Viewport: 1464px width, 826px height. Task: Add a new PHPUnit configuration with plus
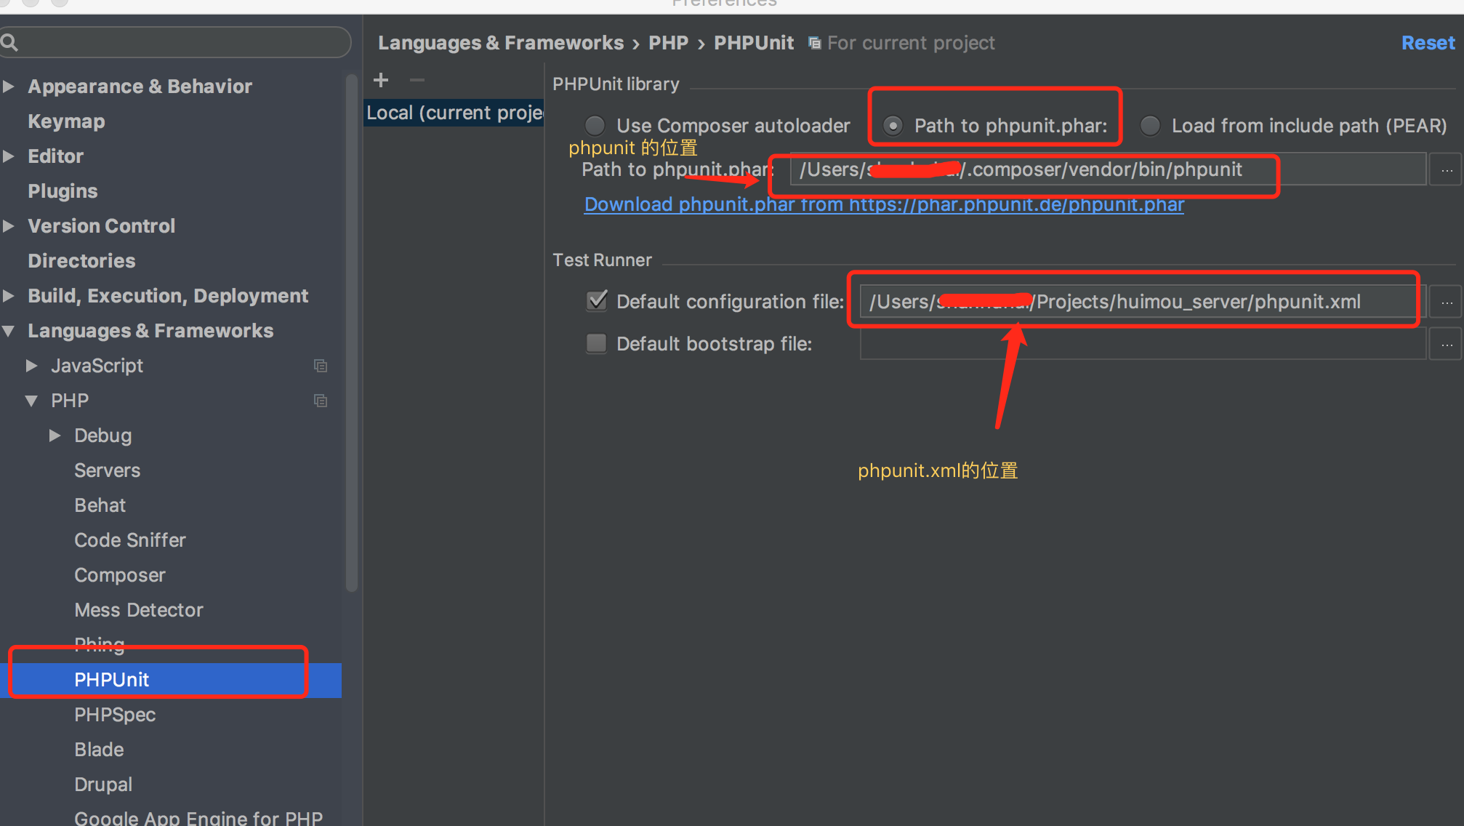381,80
